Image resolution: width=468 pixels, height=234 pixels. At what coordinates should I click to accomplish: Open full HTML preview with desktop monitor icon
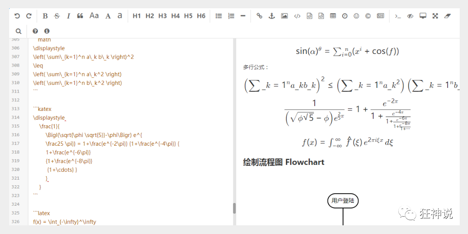point(423,16)
